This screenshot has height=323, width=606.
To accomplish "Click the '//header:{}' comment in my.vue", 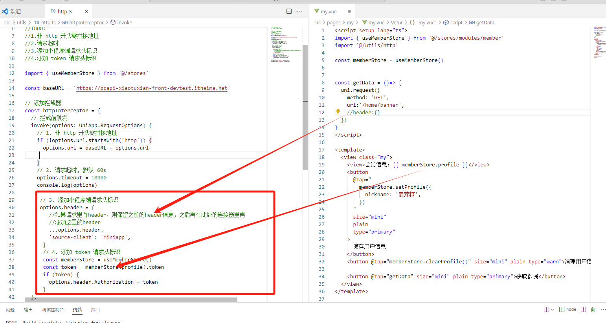I will point(364,112).
